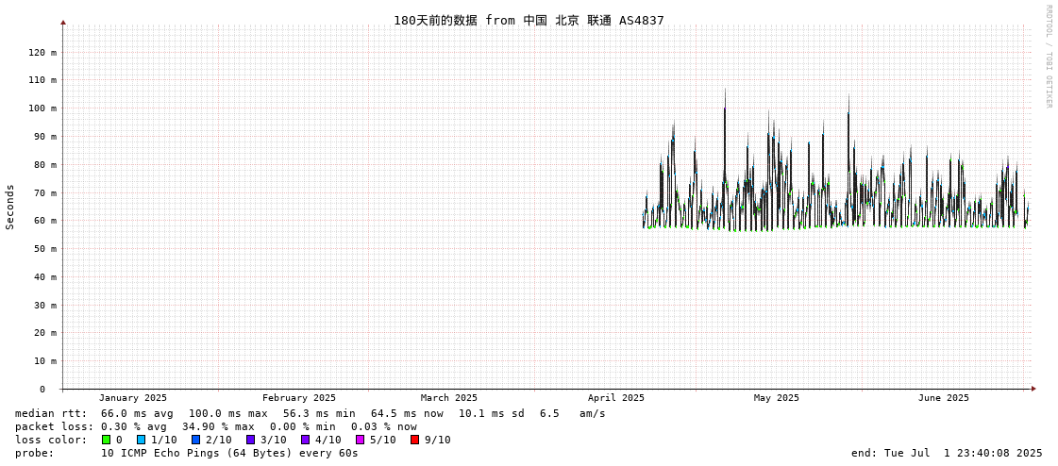Click the 0.30 % avg packet loss

click(137, 427)
